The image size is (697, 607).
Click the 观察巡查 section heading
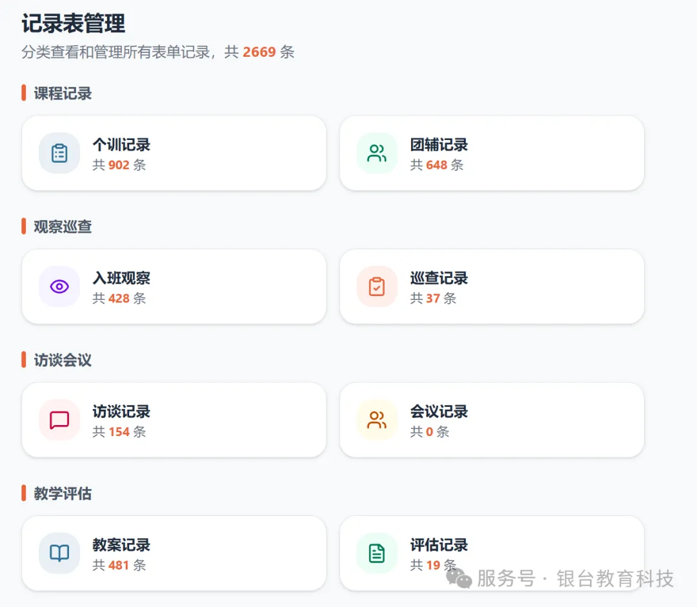point(63,226)
